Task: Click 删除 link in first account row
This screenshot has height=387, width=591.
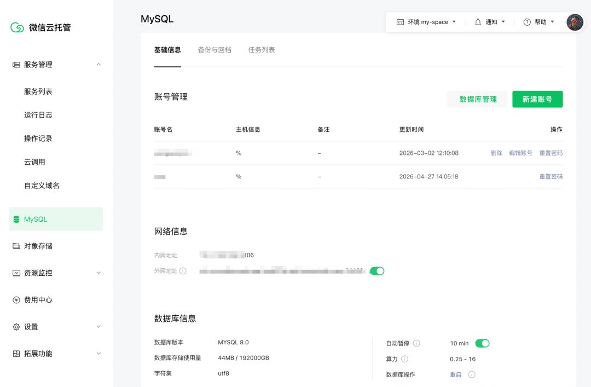Action: point(496,153)
